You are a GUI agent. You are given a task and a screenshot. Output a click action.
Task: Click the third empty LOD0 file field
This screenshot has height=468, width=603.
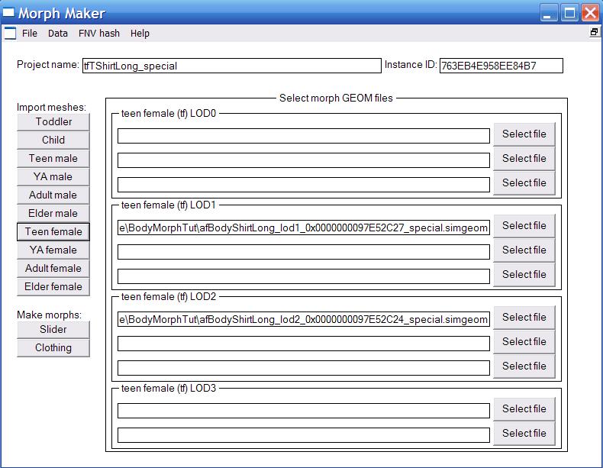coord(304,185)
